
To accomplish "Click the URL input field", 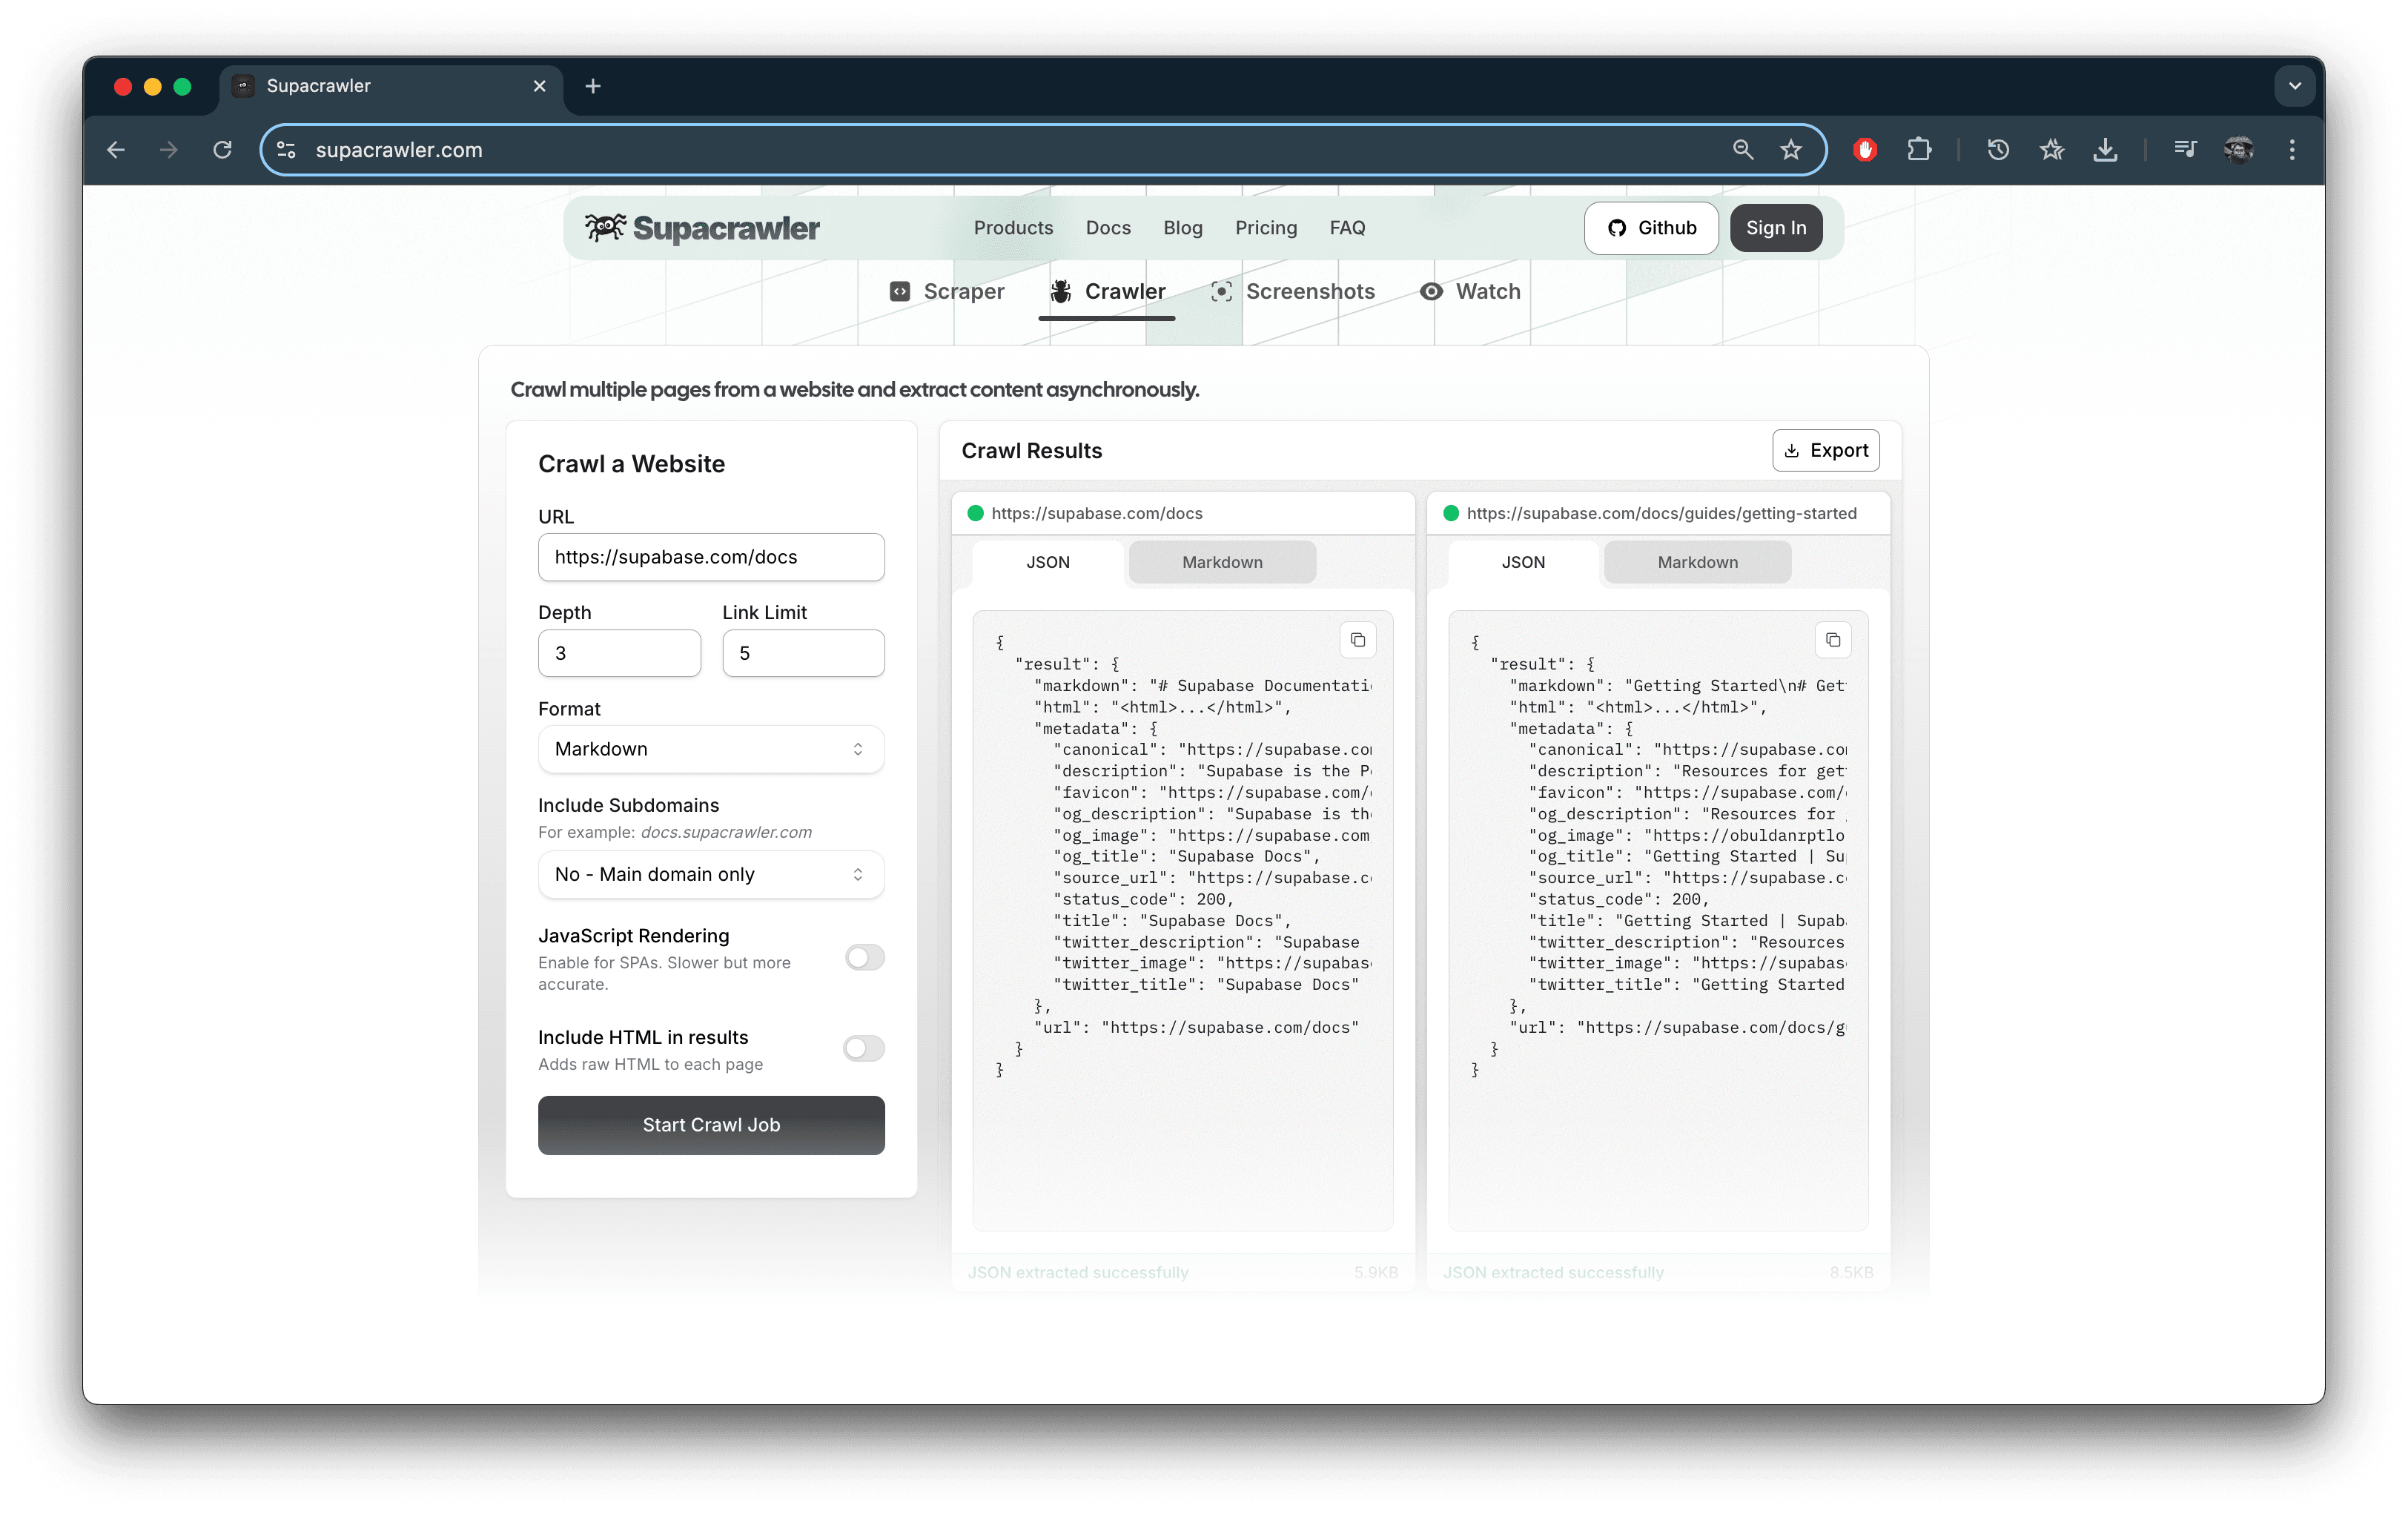I will [x=710, y=557].
